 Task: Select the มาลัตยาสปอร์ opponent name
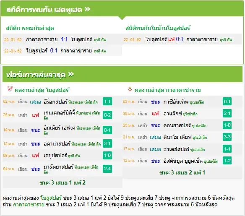click(59, 167)
